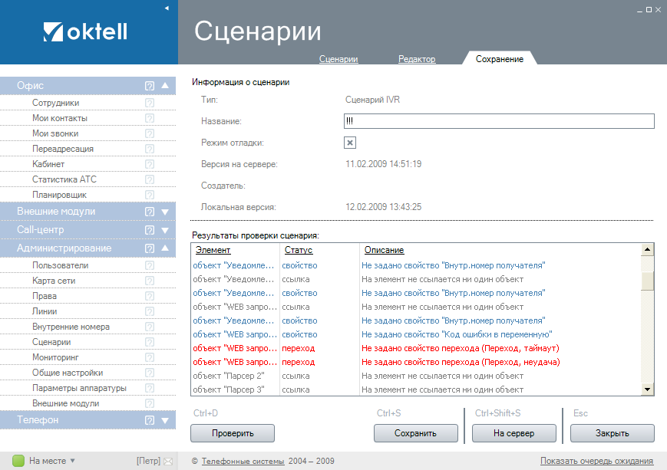Image resolution: width=667 pixels, height=470 pixels.
Task: Click the Название input field
Action: click(x=499, y=121)
